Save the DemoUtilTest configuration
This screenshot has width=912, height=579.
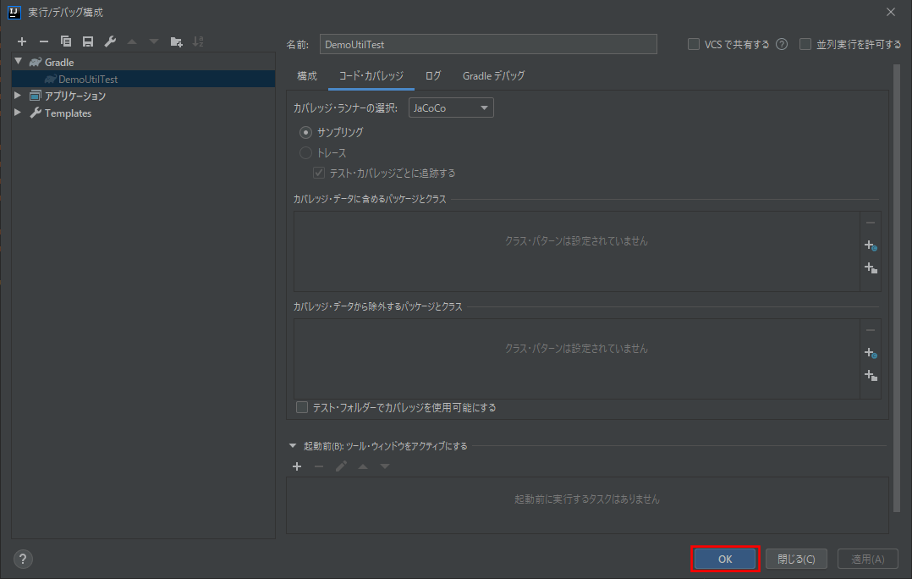point(87,41)
